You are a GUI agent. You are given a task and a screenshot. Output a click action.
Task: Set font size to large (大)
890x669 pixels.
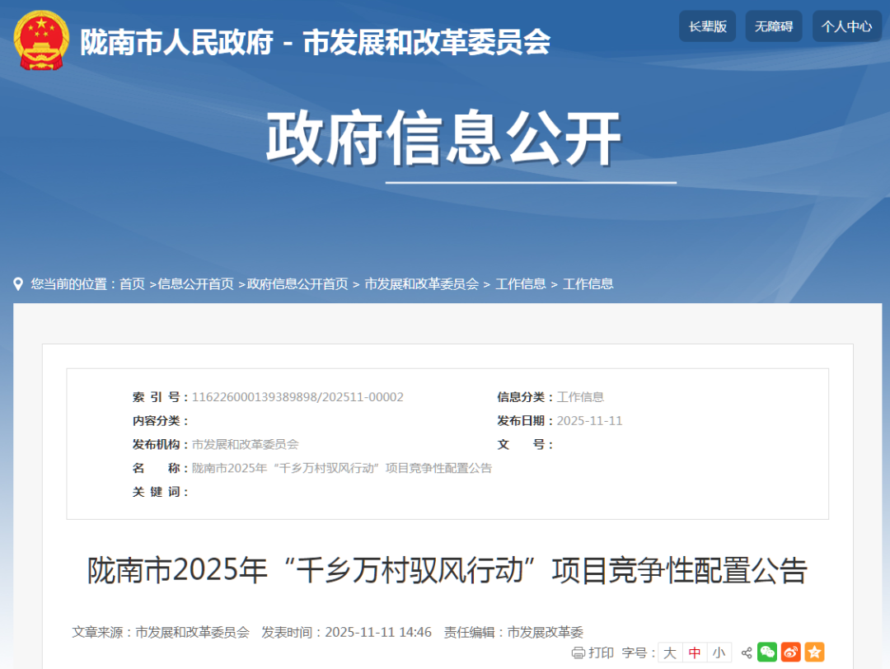(x=670, y=653)
